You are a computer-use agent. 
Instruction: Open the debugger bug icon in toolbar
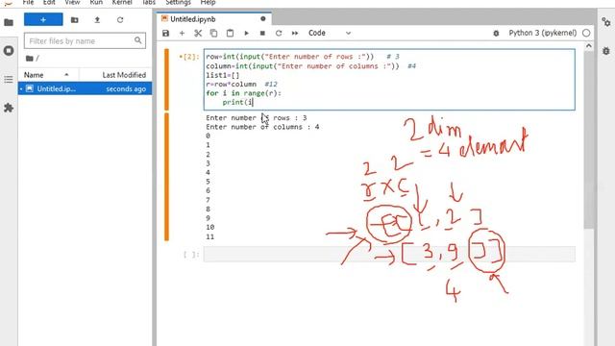(x=496, y=34)
